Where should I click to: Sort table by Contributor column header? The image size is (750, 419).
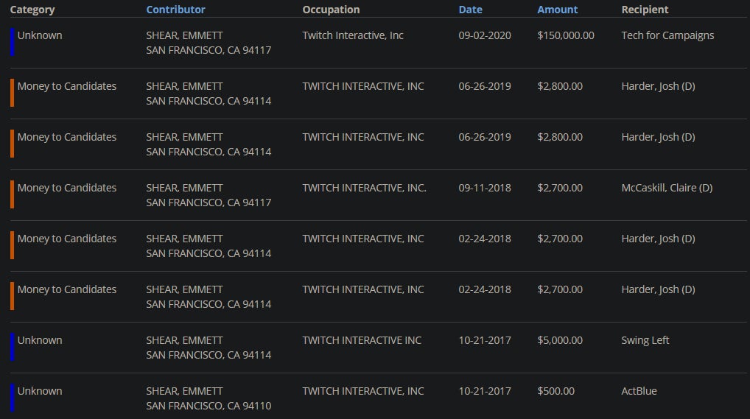pos(175,10)
